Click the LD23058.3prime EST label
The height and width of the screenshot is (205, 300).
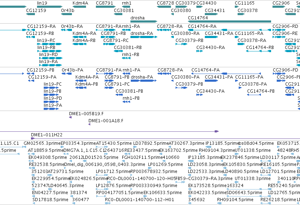(x=206, y=164)
